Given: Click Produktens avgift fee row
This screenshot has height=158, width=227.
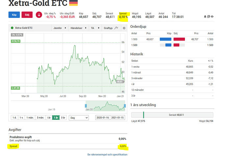Looking at the screenshot, I should pos(68,139).
